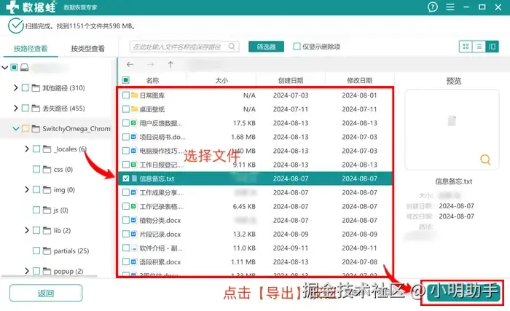This screenshot has height=311, width=510.
Task: Click the 6.45 KB size cell
Action: coord(244,207)
